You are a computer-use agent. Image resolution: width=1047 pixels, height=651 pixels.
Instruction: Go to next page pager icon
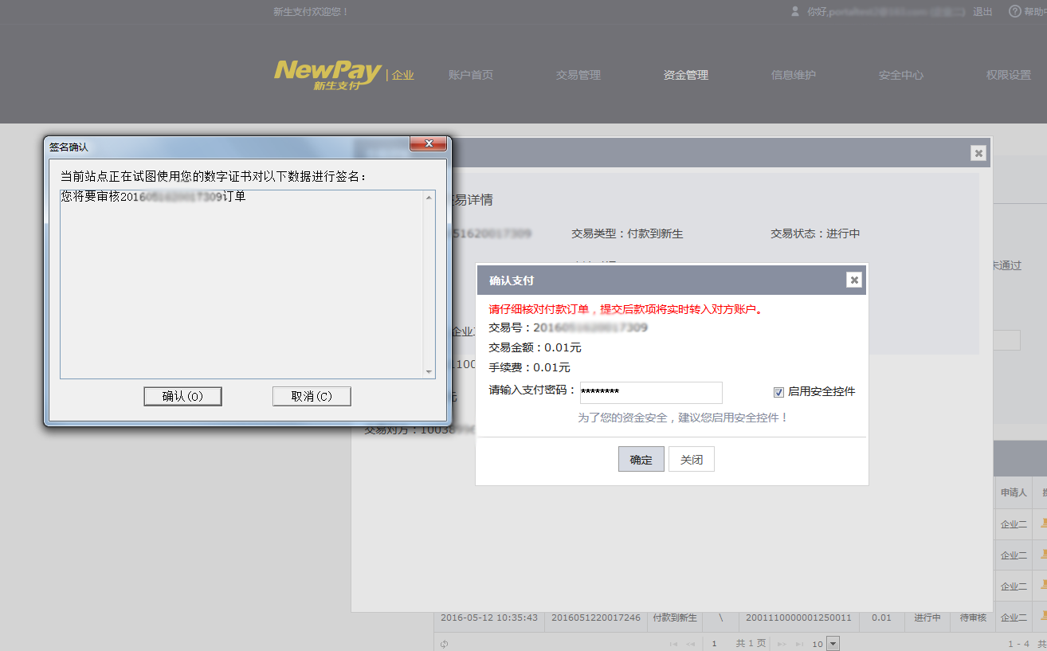782,644
